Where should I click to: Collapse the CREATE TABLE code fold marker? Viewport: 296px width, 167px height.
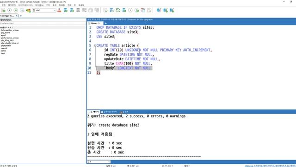pos(95,45)
